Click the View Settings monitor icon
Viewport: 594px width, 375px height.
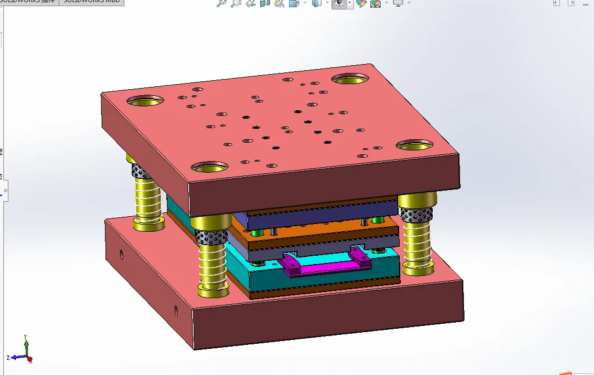pyautogui.click(x=397, y=3)
